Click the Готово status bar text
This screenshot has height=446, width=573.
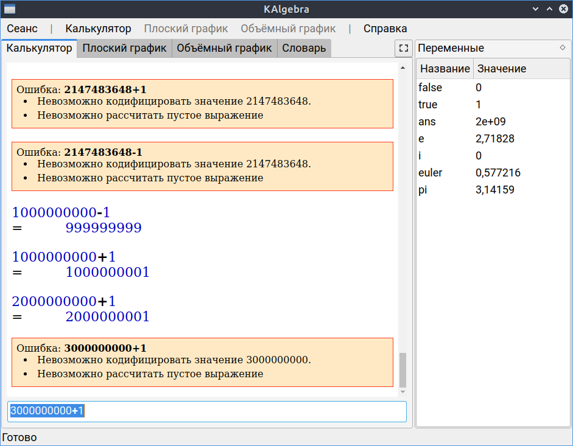pos(19,437)
